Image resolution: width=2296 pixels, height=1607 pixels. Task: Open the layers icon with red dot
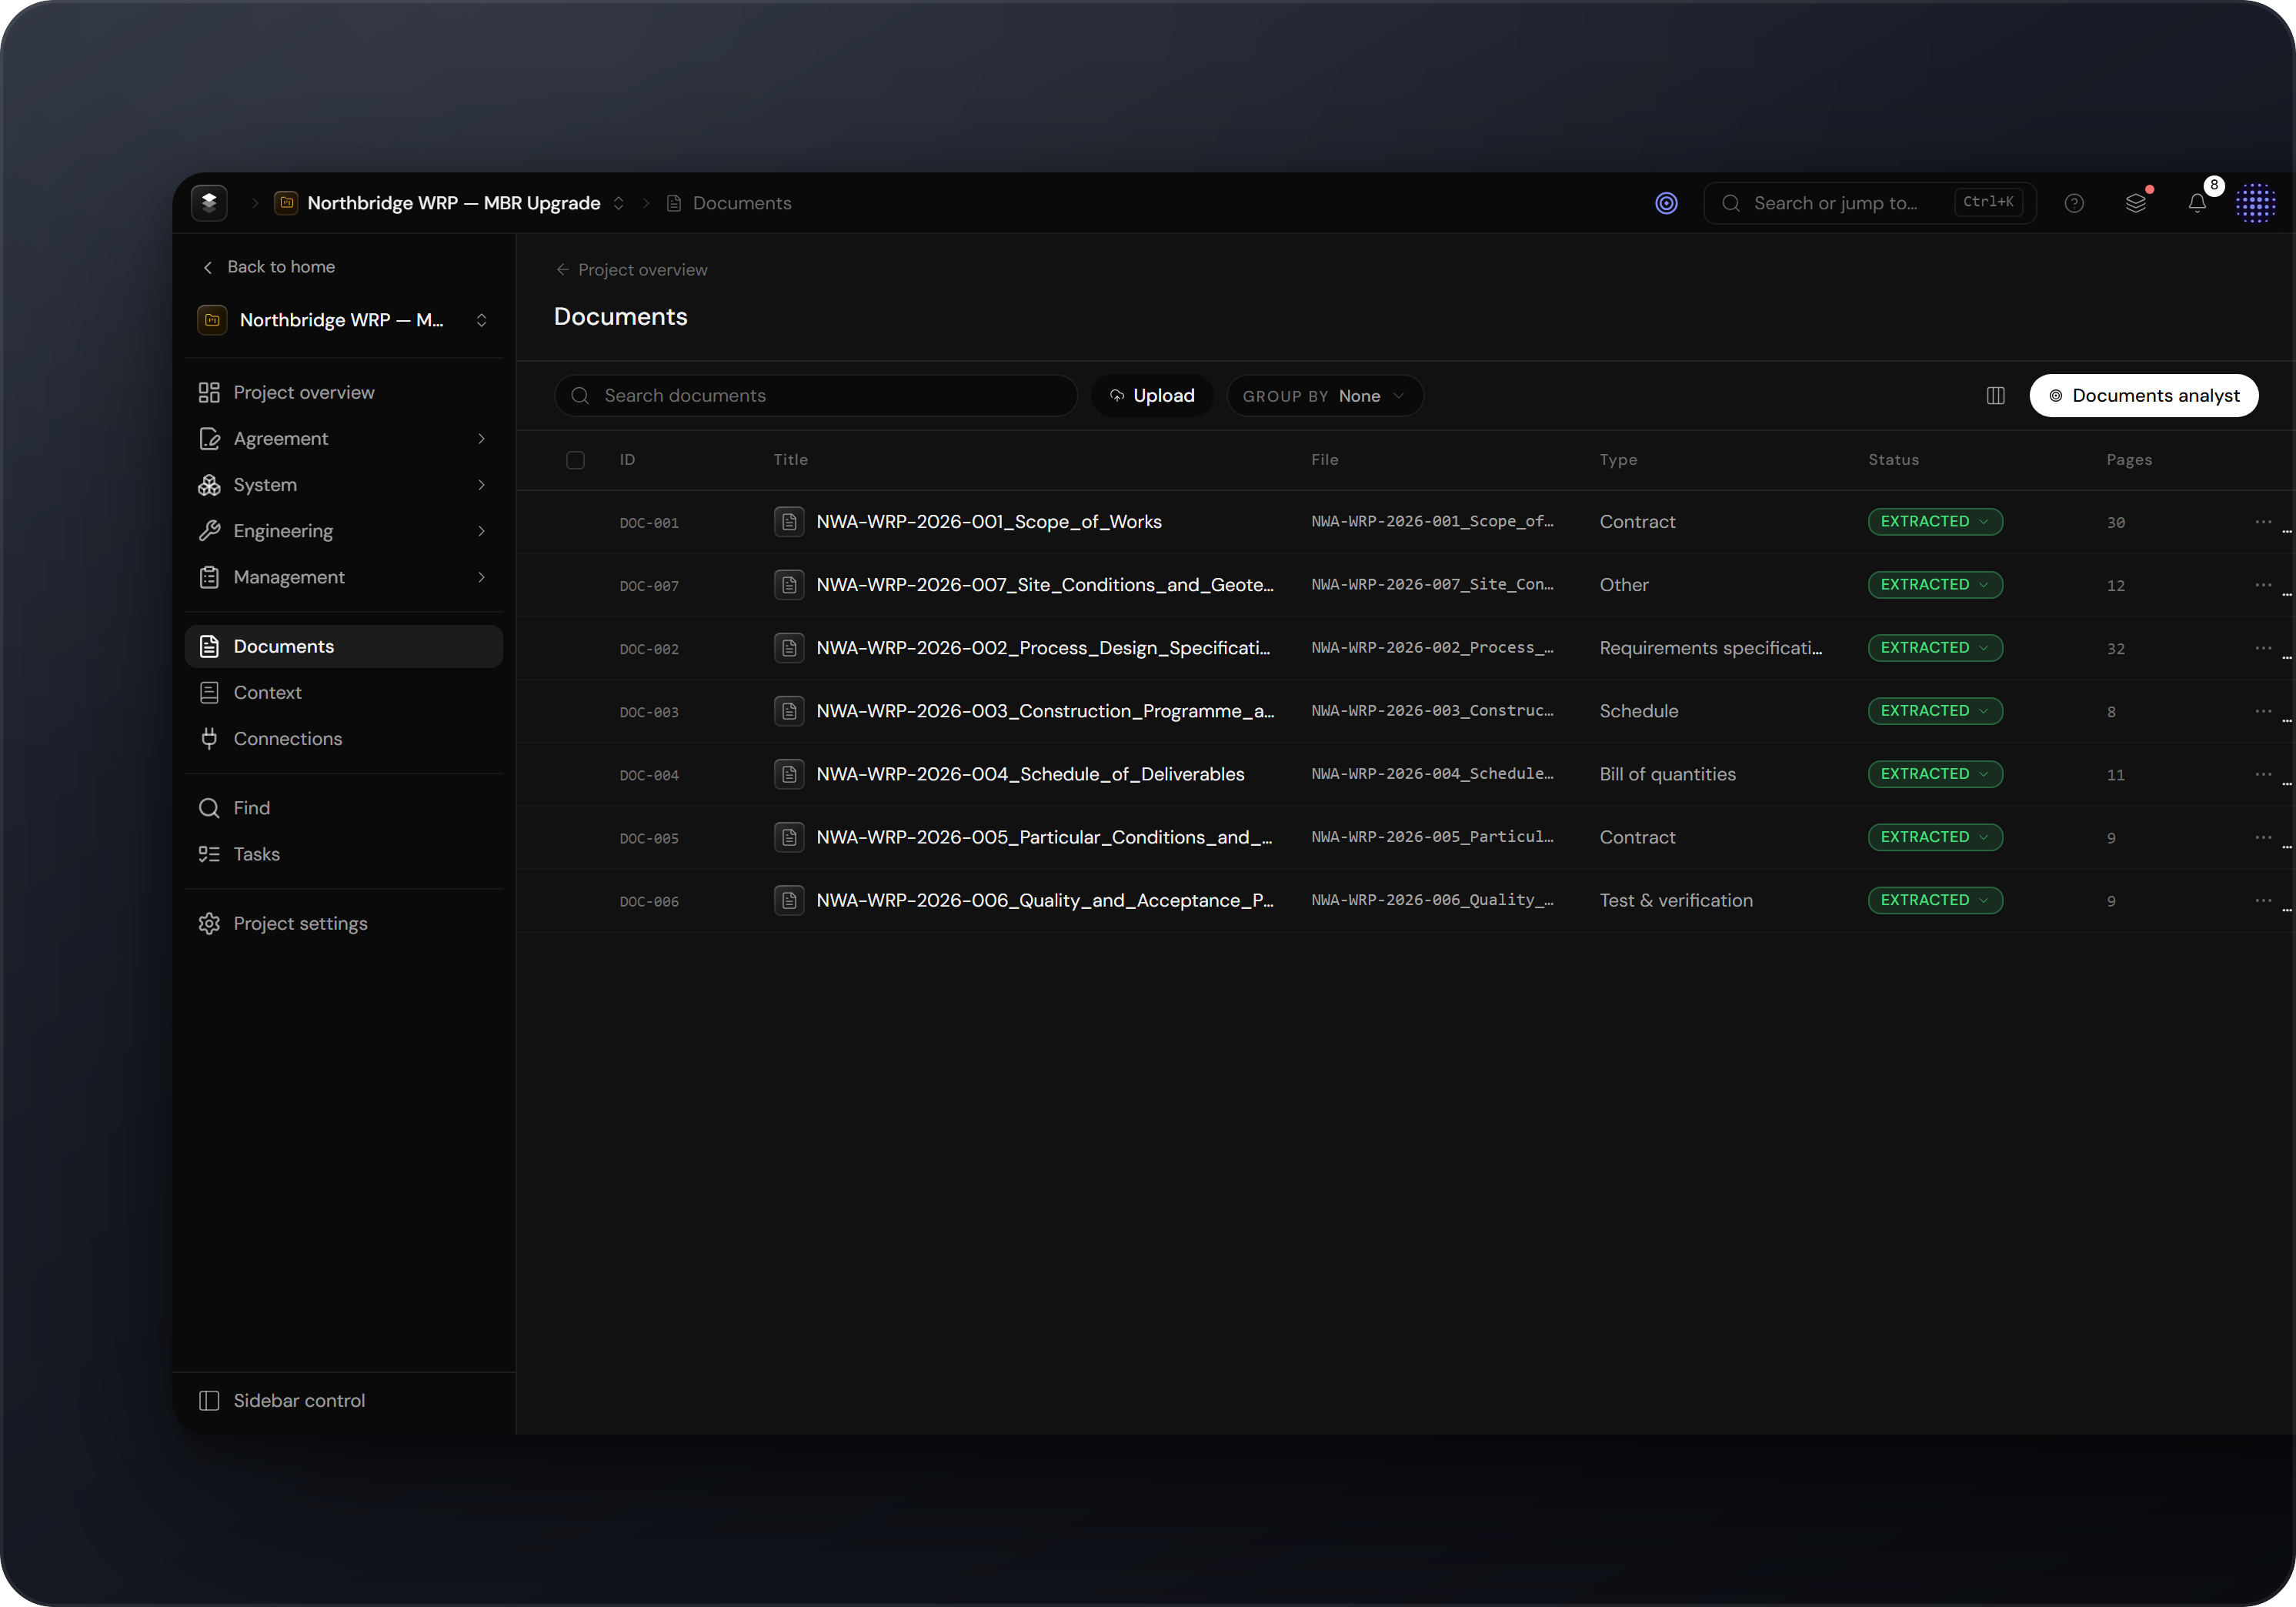click(x=2136, y=203)
